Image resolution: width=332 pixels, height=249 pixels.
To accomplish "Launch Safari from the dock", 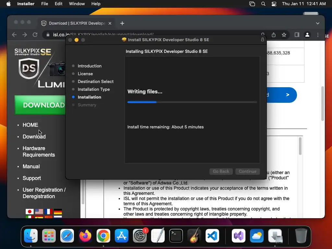I will pyautogui.click(x=67, y=236).
